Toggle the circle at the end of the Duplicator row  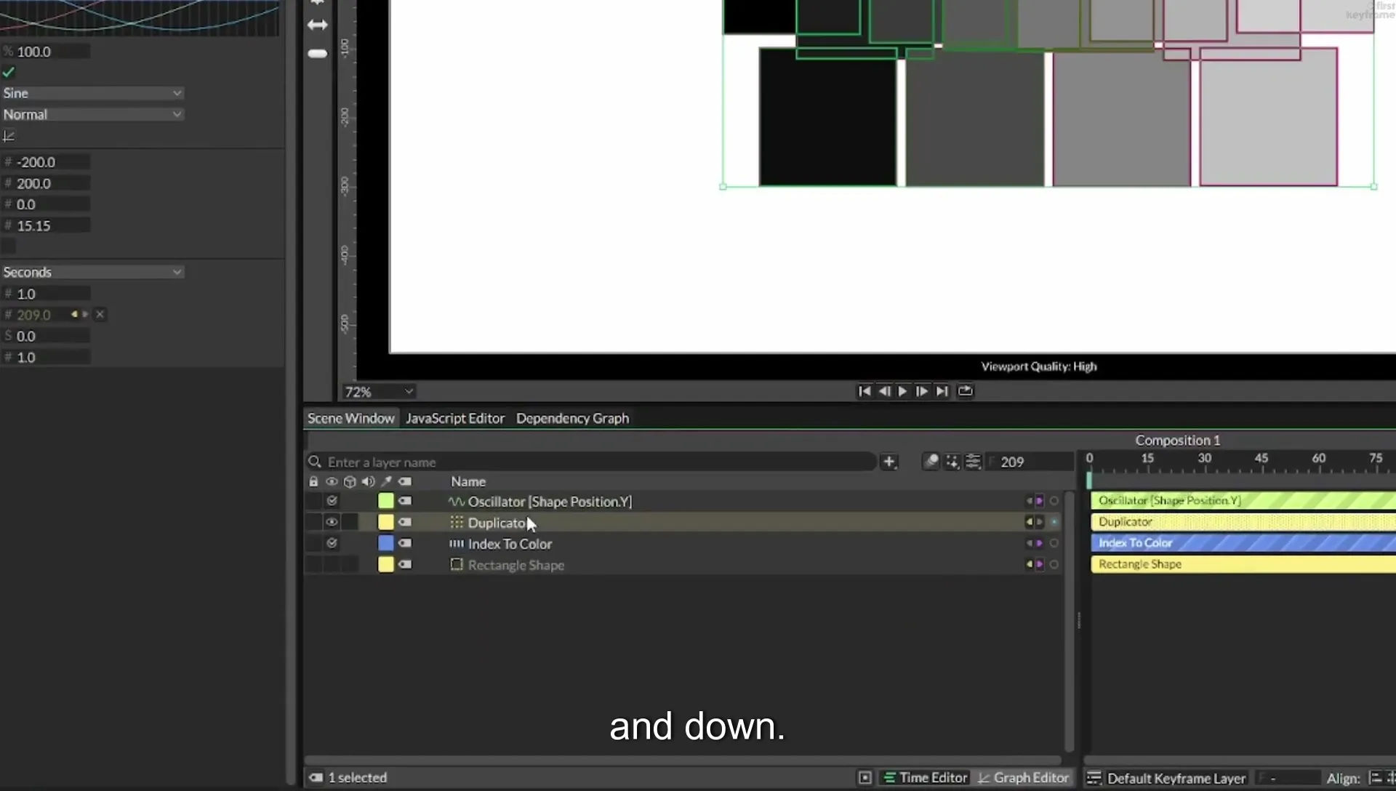coord(1054,522)
